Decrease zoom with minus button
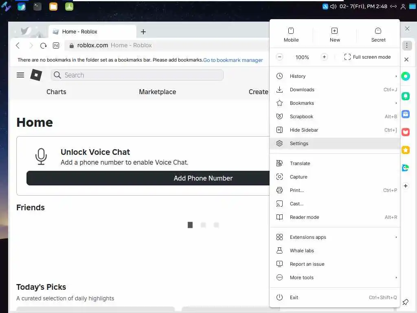The width and height of the screenshot is (417, 313). tap(279, 57)
